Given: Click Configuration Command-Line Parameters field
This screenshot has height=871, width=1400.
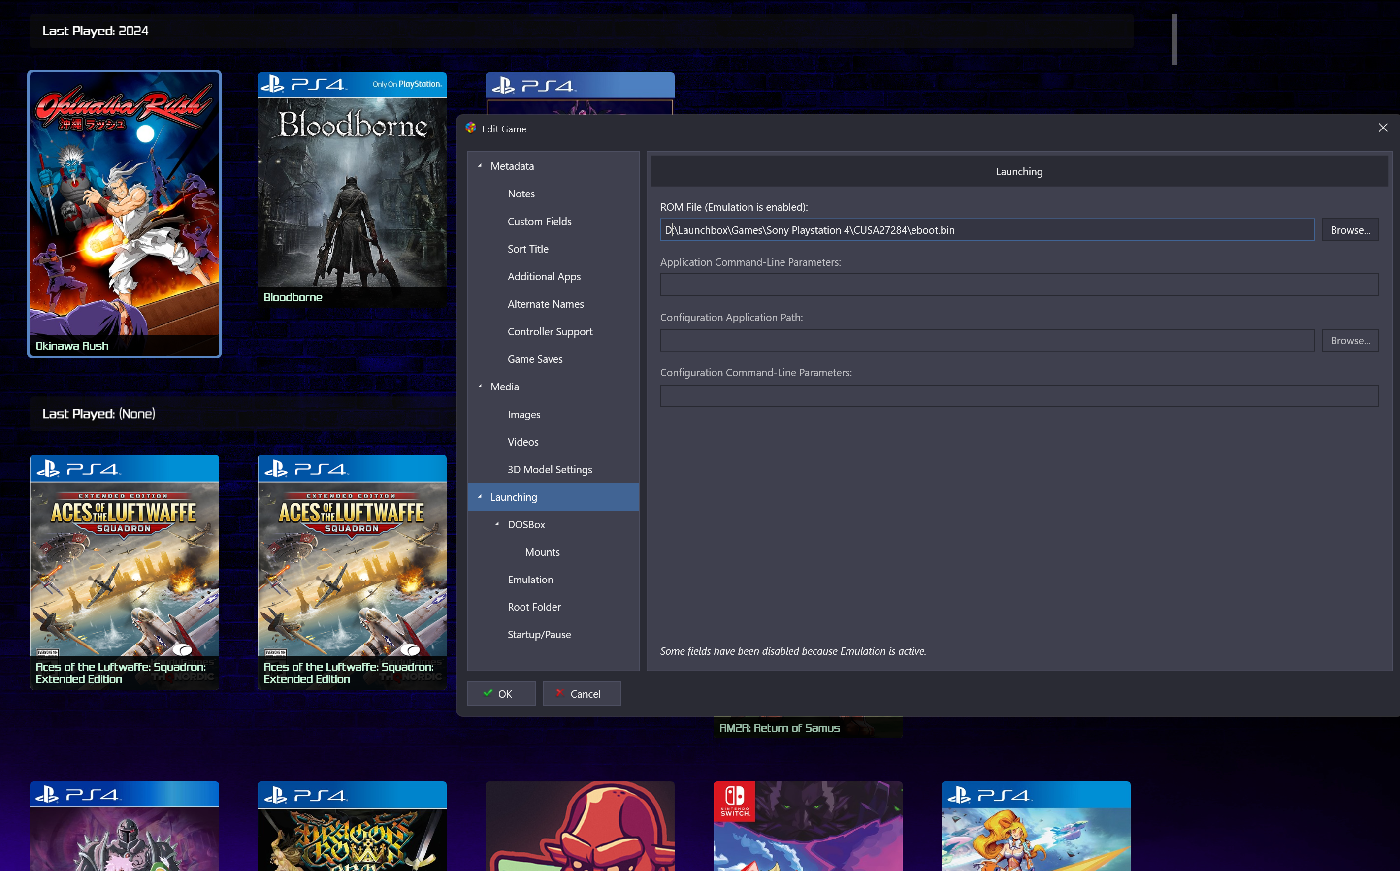Looking at the screenshot, I should [x=1018, y=396].
